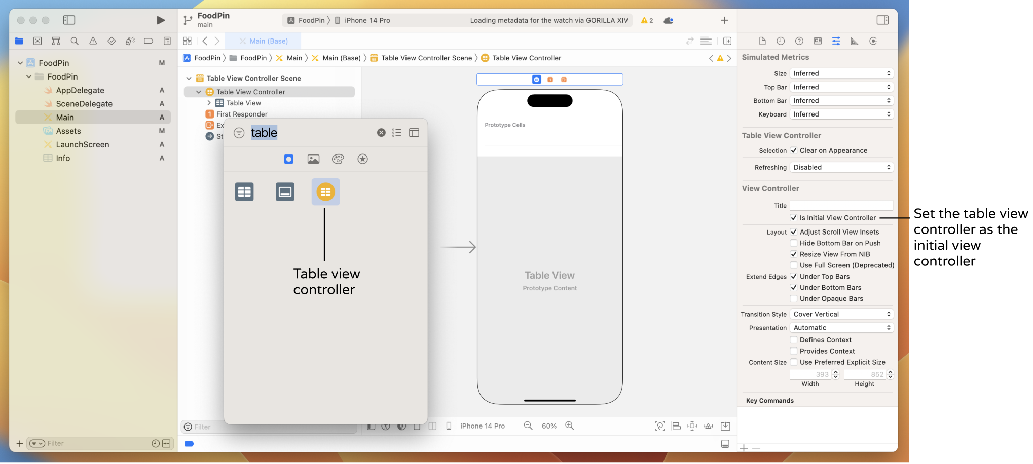Click the zoom in magnifier icon
This screenshot has height=464, width=1033.
click(x=570, y=426)
